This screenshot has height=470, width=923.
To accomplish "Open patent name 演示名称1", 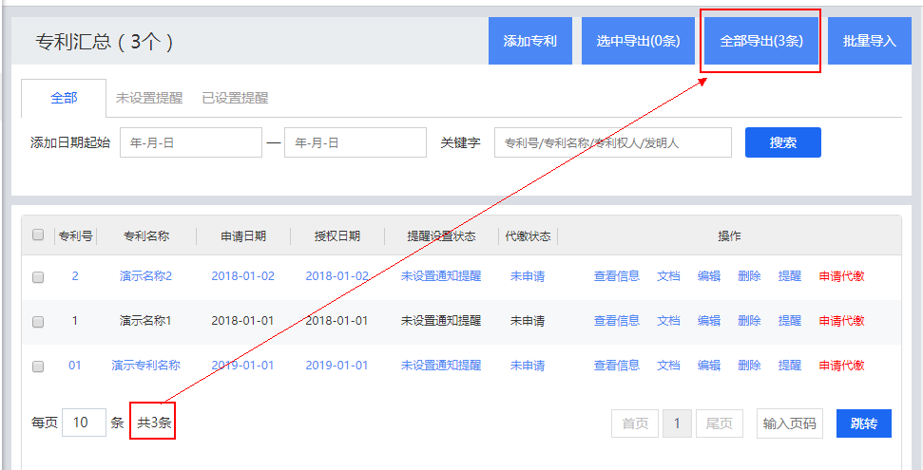I will (145, 321).
